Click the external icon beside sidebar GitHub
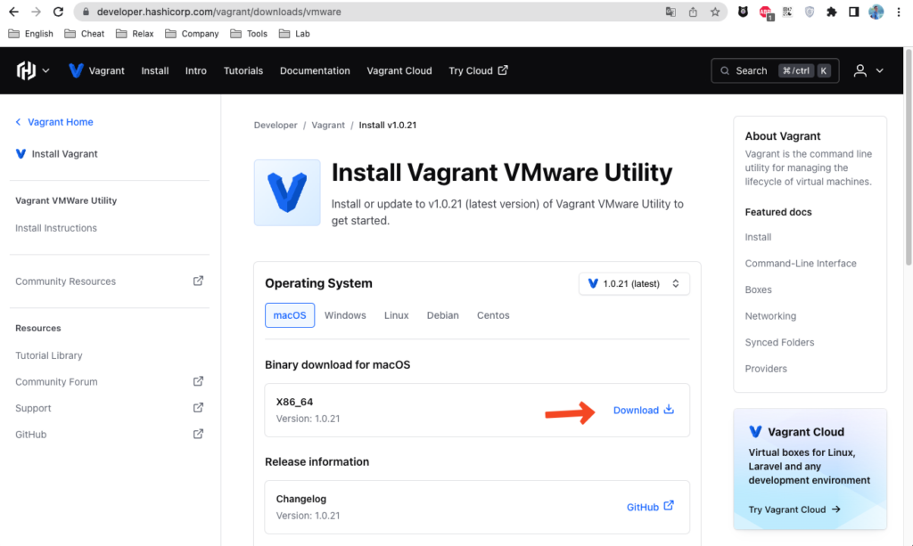 pyautogui.click(x=198, y=434)
